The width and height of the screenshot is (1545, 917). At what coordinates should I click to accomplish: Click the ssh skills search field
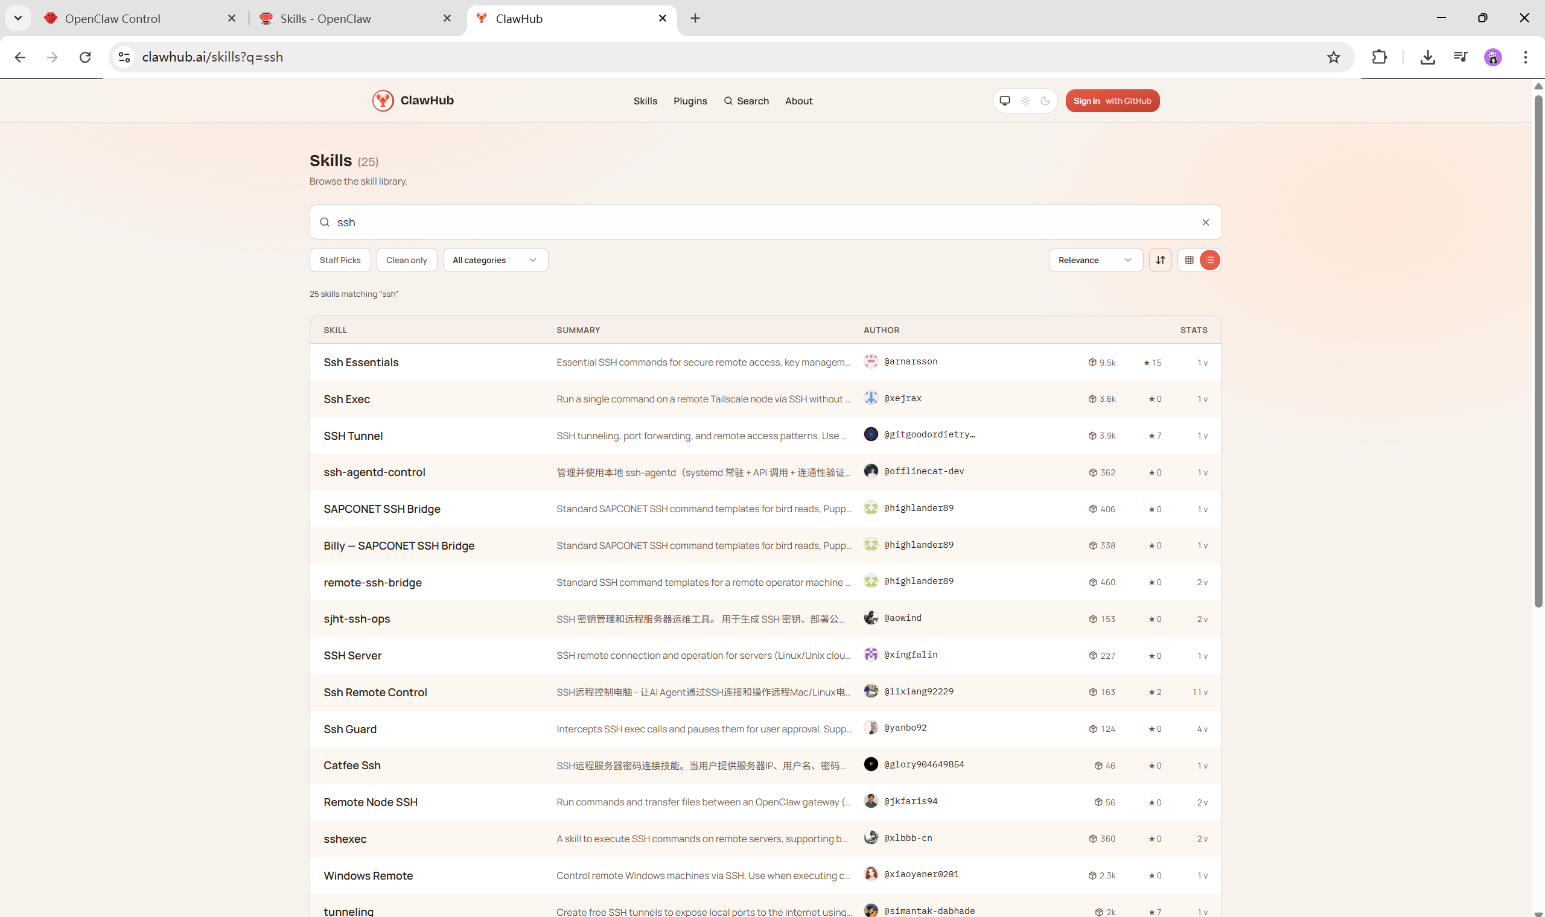click(742, 223)
